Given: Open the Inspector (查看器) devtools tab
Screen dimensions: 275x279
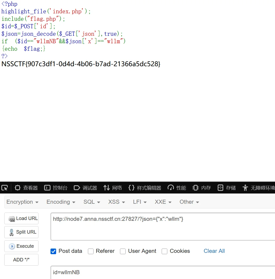Looking at the screenshot, I should coord(26,188).
